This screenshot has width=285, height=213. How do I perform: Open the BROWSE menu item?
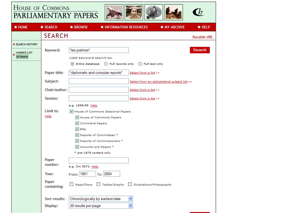pyautogui.click(x=81, y=27)
